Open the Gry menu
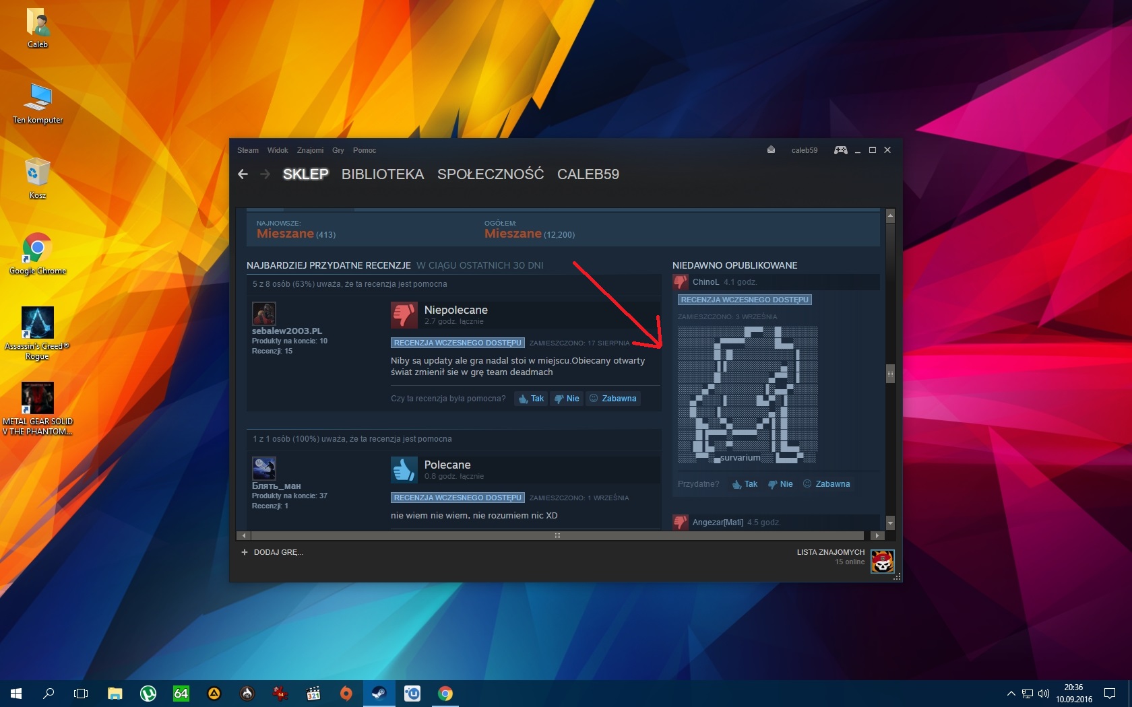The image size is (1132, 707). point(338,150)
